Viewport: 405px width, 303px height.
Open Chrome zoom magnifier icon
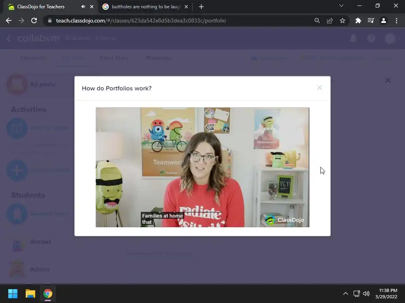317,21
